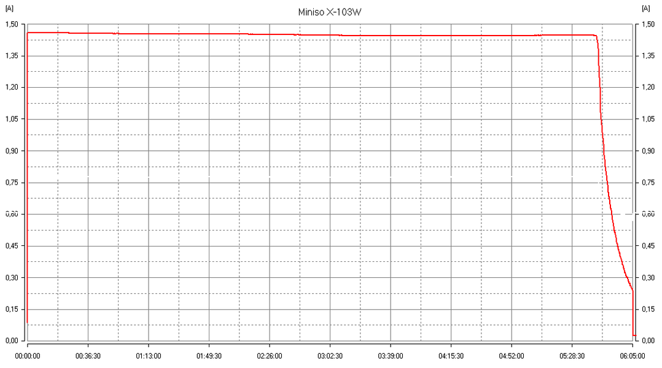Select the 1,20 label on left axis
This screenshot has height=368, width=662.
(12, 87)
